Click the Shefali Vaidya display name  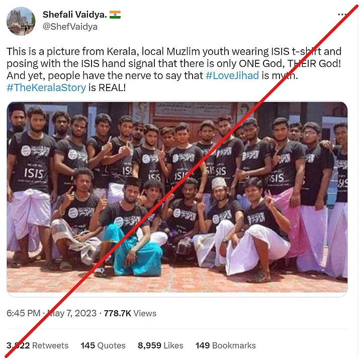pos(74,15)
